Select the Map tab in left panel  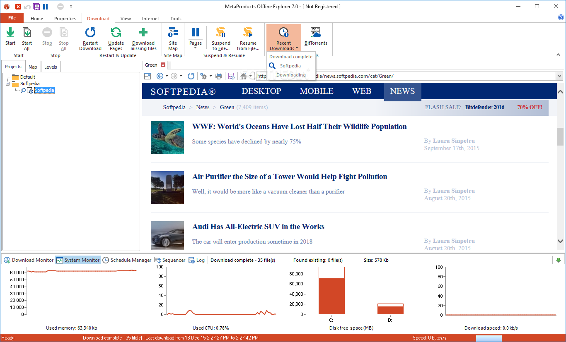(33, 67)
